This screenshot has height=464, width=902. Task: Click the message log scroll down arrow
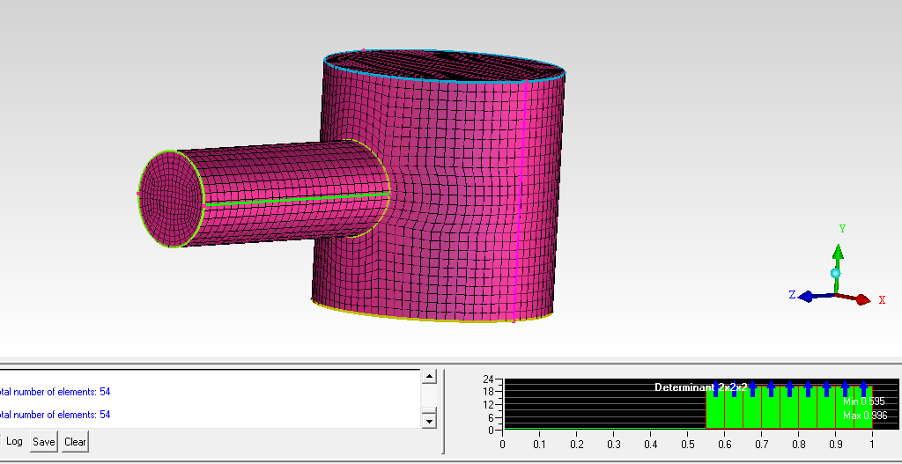pos(429,420)
